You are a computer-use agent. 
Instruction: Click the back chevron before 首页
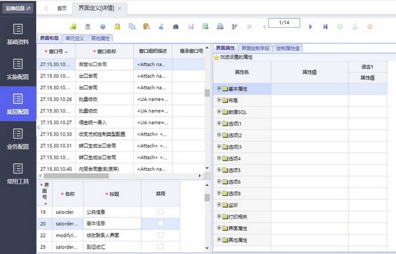tap(46, 9)
